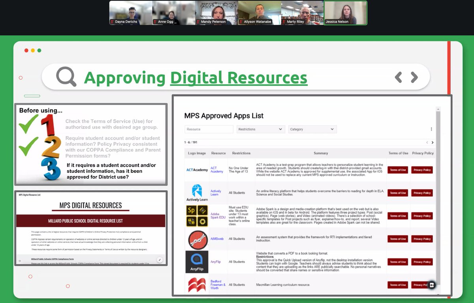Open Privacy Policy for Actively Learn

[422, 193]
